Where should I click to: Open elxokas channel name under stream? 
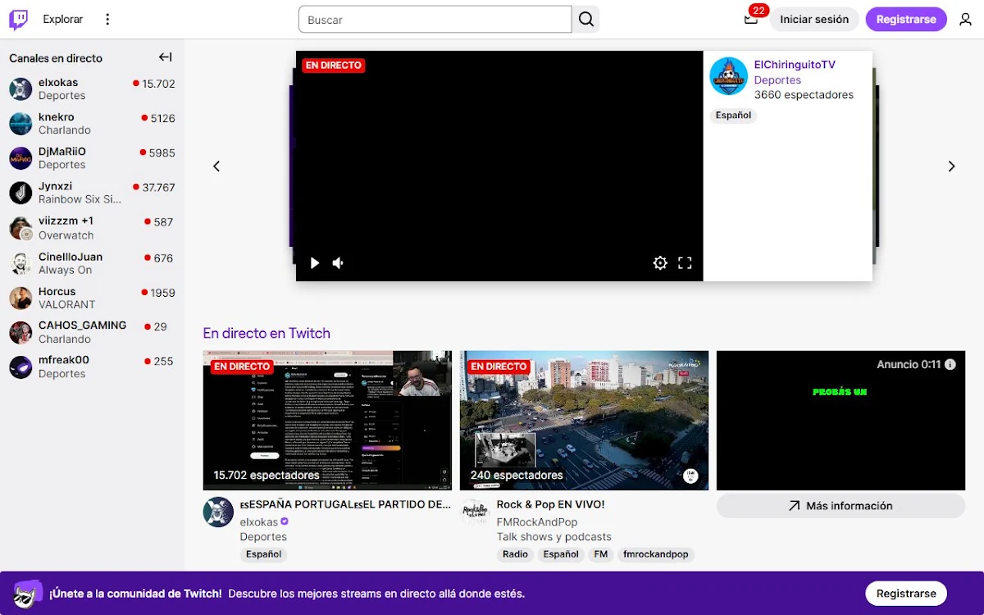[x=259, y=522]
